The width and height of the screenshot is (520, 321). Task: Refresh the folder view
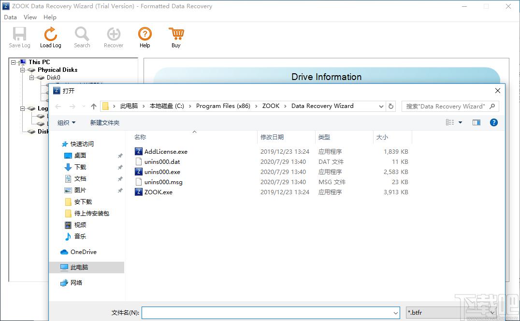[x=391, y=106]
